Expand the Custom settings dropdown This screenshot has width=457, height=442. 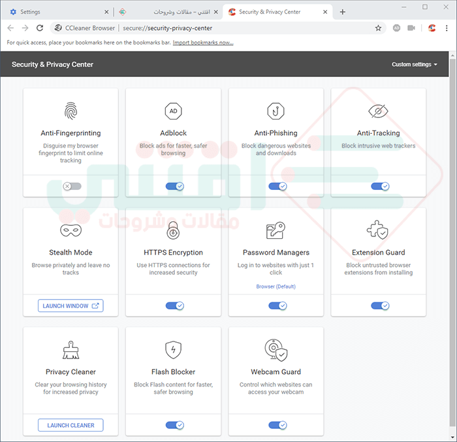click(x=414, y=65)
